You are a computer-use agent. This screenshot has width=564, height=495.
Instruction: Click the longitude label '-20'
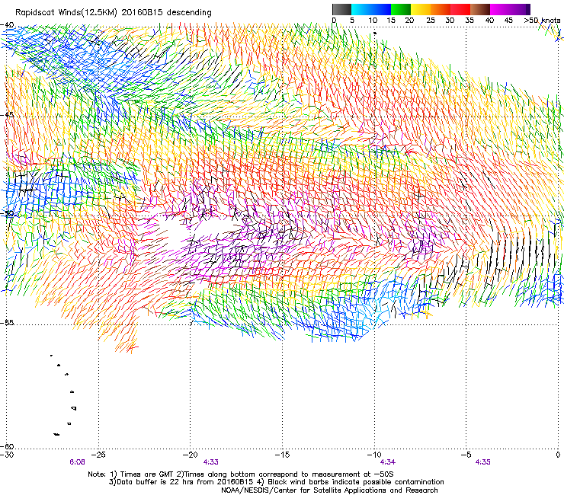coord(191,455)
